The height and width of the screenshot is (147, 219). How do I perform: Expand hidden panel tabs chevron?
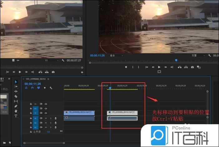[x=9, y=79]
